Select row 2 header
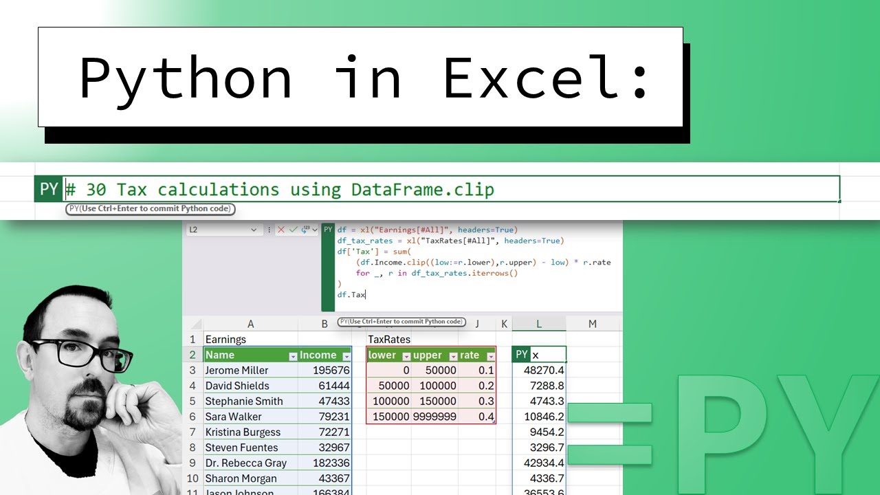This screenshot has width=880, height=495. [192, 355]
